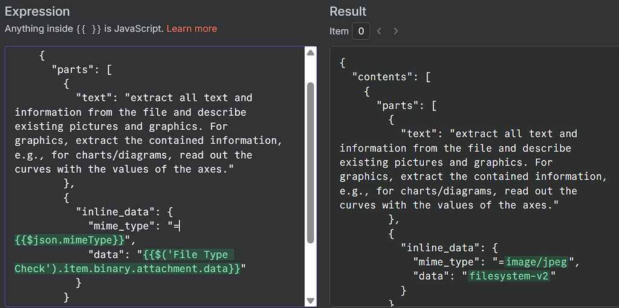Click the scroll up arrow in Expression editor
Image resolution: width=619 pixels, height=308 pixels.
310,53
